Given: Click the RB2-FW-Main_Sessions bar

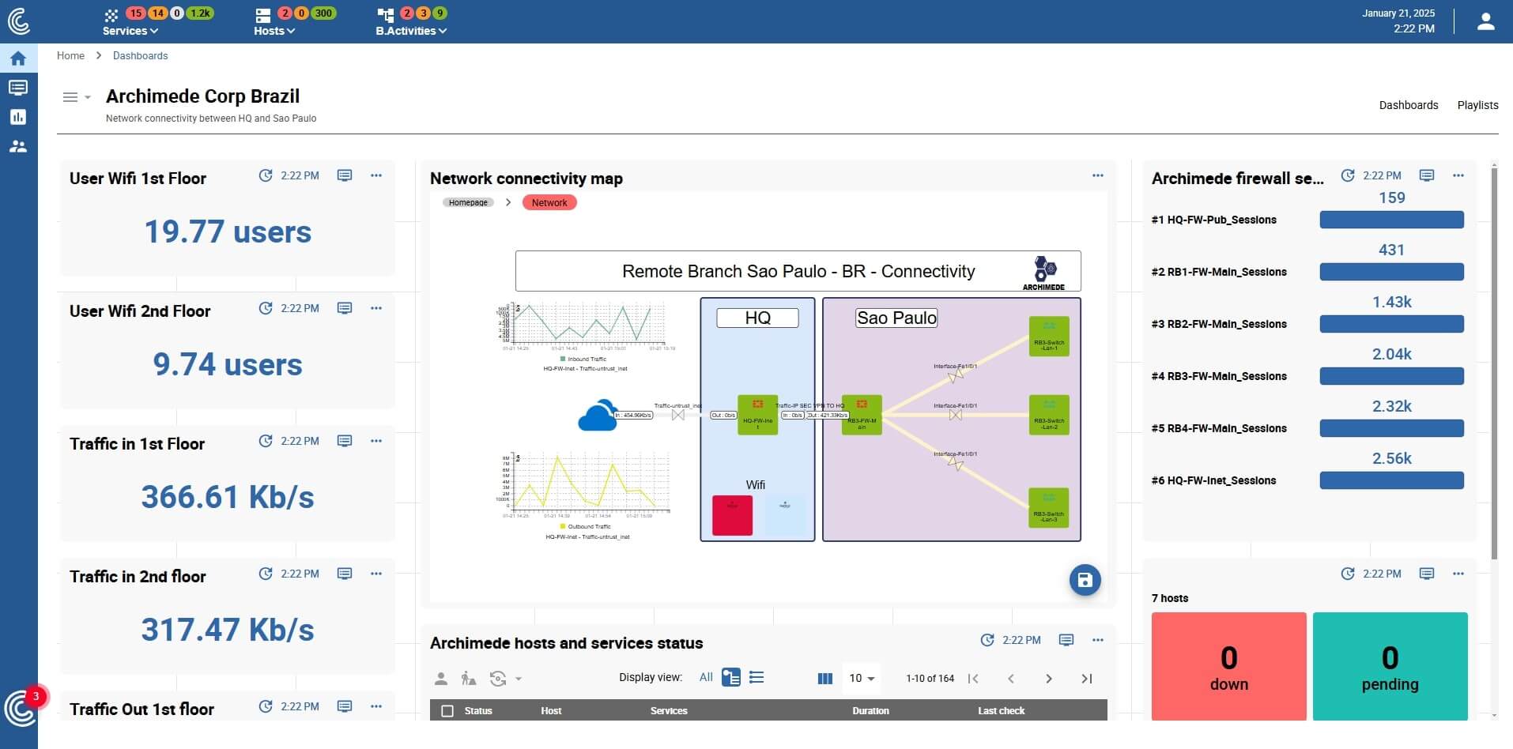Looking at the screenshot, I should point(1391,324).
